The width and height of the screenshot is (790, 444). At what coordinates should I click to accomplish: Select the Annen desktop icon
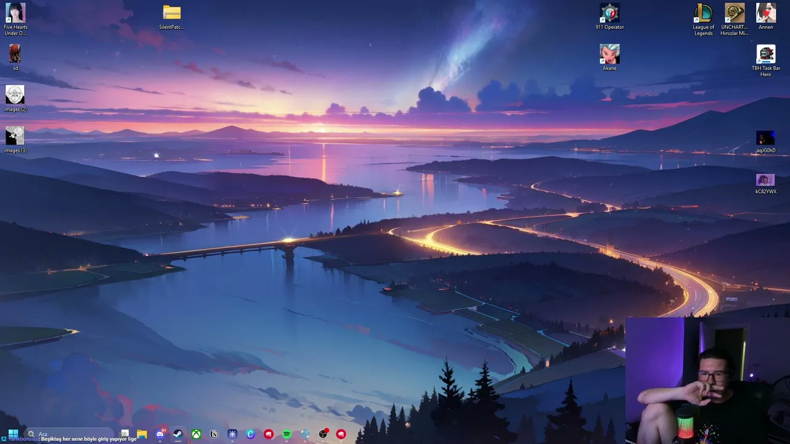coord(766,17)
